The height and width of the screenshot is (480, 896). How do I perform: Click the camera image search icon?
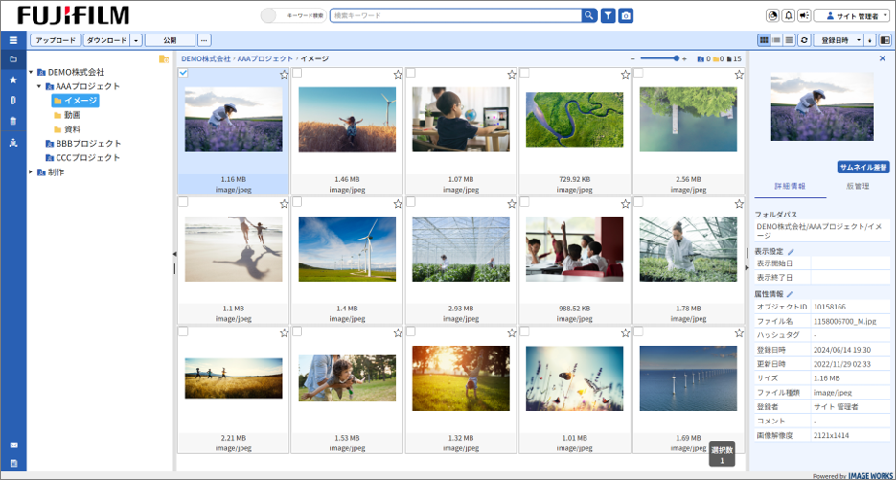pos(625,15)
